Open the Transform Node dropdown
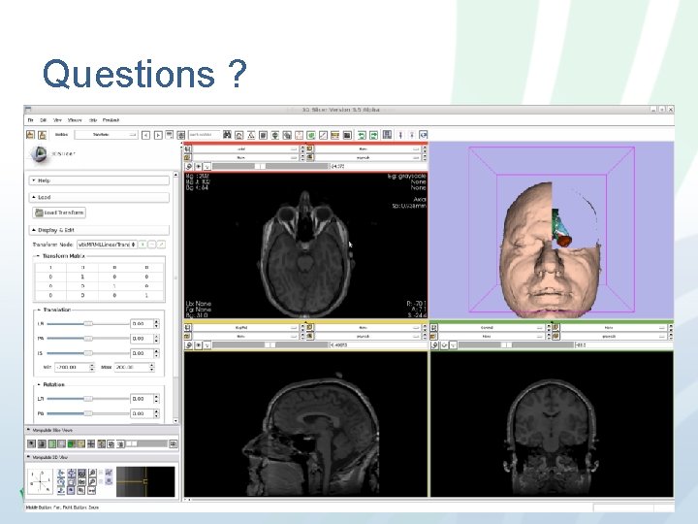The image size is (698, 524). [x=106, y=244]
